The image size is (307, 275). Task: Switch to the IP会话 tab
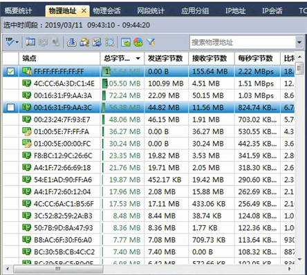click(272, 10)
